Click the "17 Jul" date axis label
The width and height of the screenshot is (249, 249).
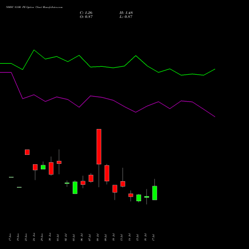tap(153, 238)
